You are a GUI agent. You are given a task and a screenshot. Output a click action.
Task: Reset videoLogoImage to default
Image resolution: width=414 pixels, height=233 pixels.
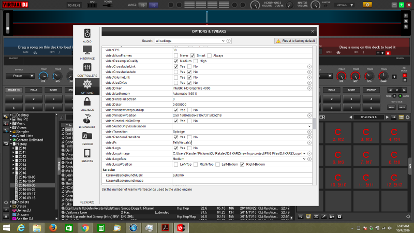[x=309, y=153]
